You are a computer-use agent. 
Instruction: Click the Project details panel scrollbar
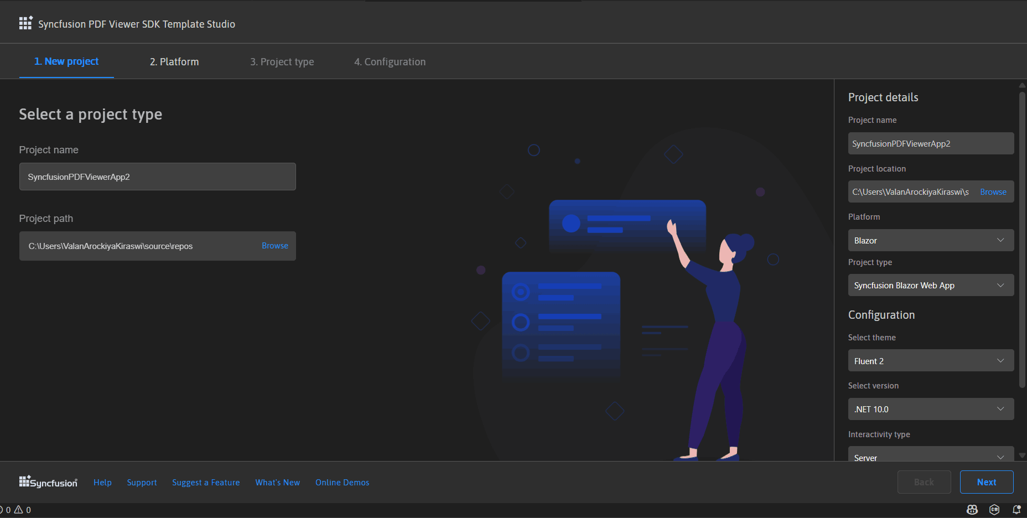tap(1022, 239)
